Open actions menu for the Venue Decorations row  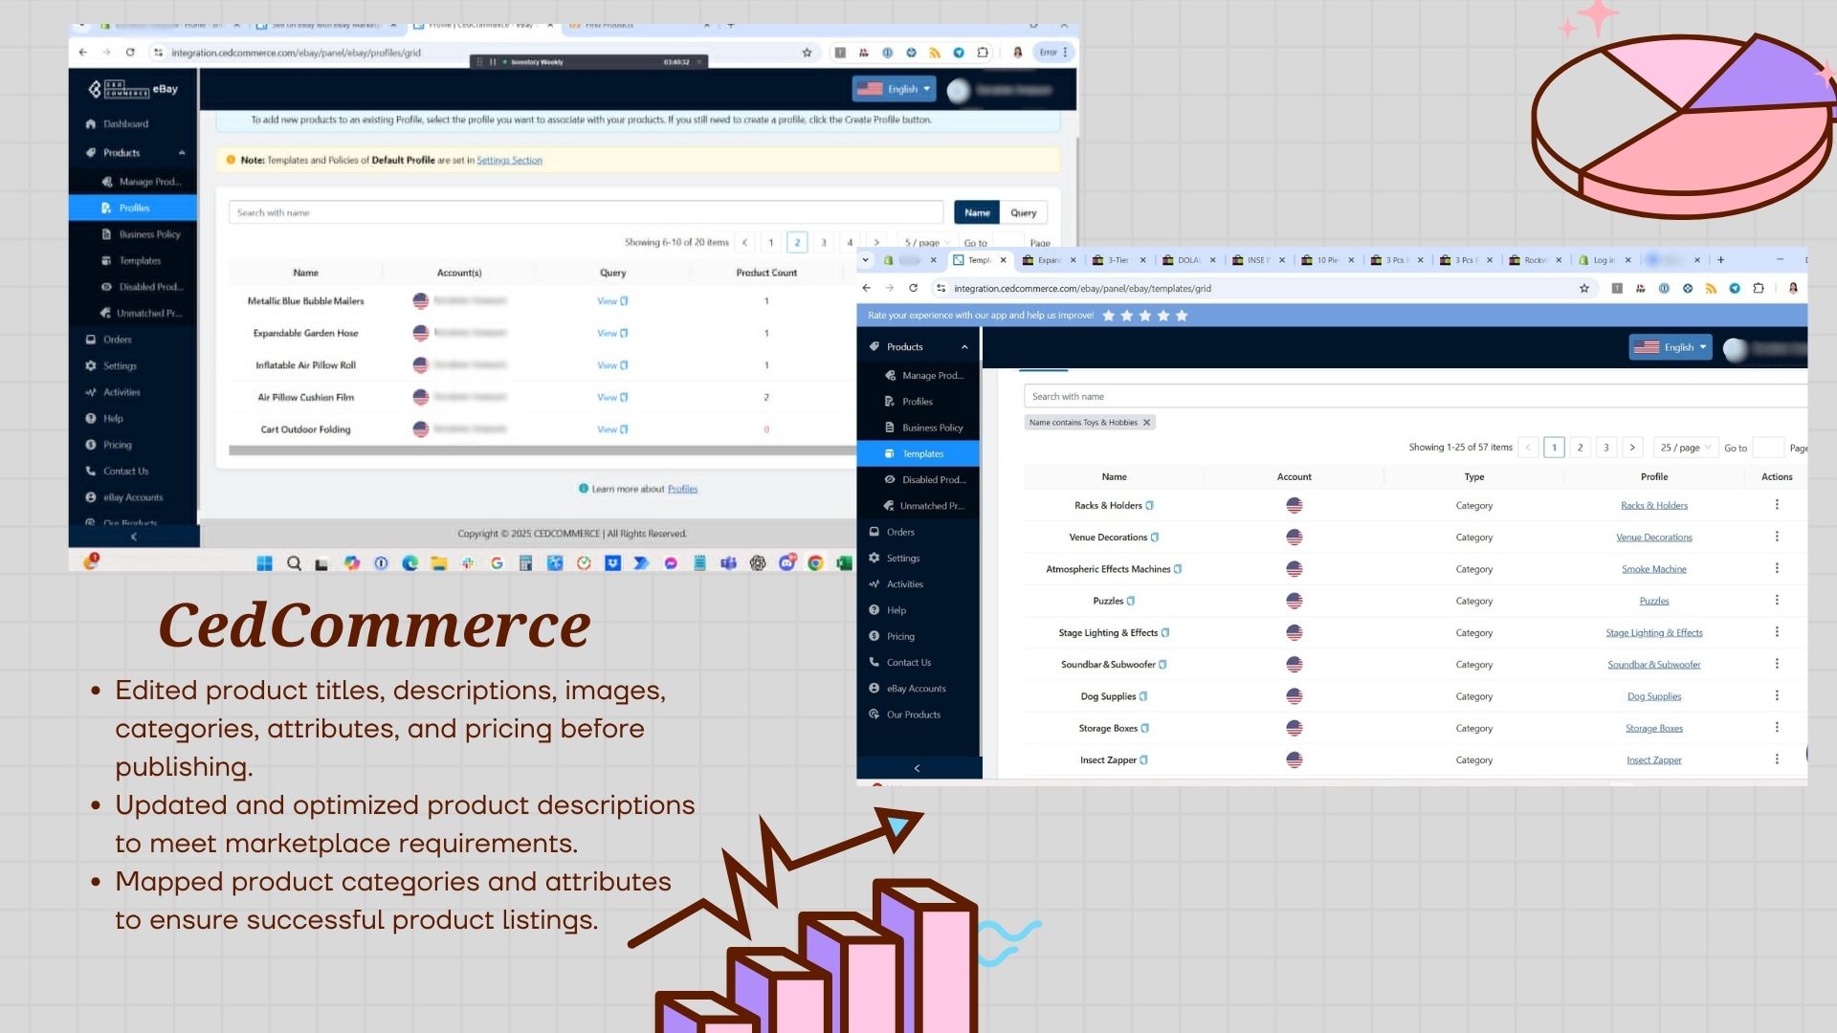pyautogui.click(x=1777, y=537)
